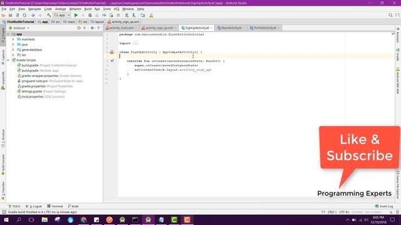Open the app run configuration dropdown
Viewport: 401px width, 225px height.
(x=62, y=15)
